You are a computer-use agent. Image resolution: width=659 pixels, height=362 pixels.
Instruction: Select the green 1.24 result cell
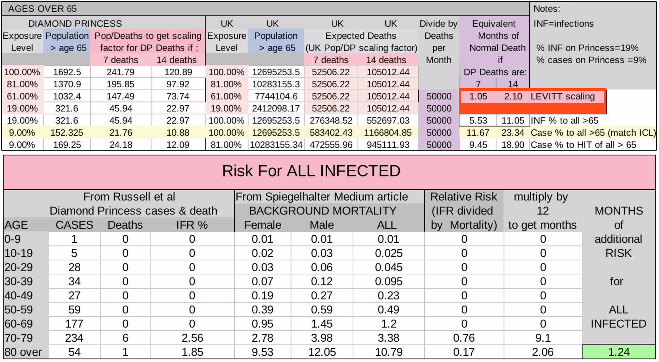(x=619, y=352)
